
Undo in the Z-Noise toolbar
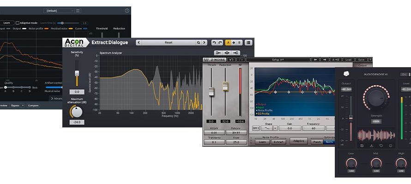point(231,60)
